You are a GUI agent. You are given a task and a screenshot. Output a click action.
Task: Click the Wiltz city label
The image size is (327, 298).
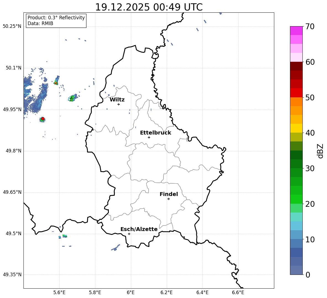[117, 100]
